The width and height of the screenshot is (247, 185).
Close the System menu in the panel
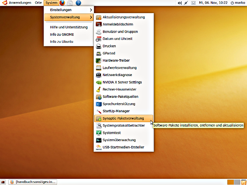coord(51,3)
